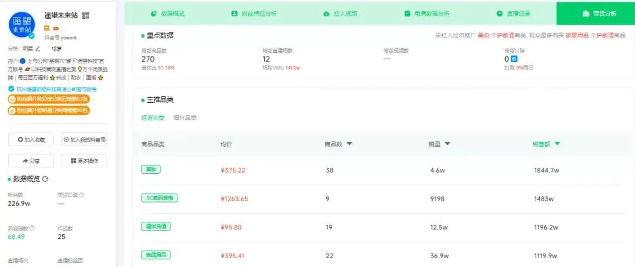The width and height of the screenshot is (635, 267).
Task: Click the 遥望未来站 profile avatar
Action: coord(22,24)
